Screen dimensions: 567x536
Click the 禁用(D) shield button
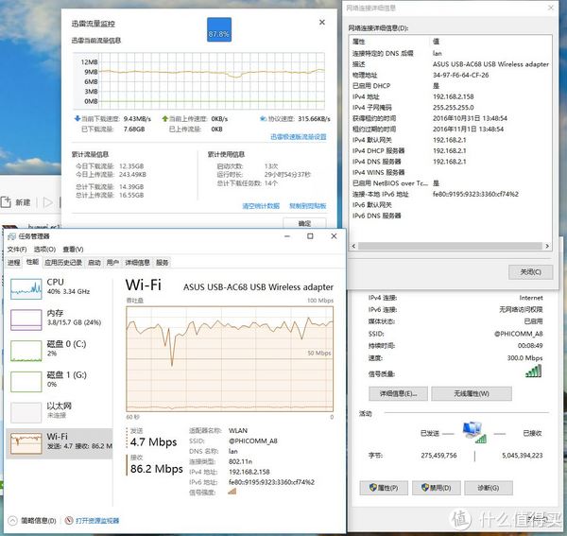(436, 488)
